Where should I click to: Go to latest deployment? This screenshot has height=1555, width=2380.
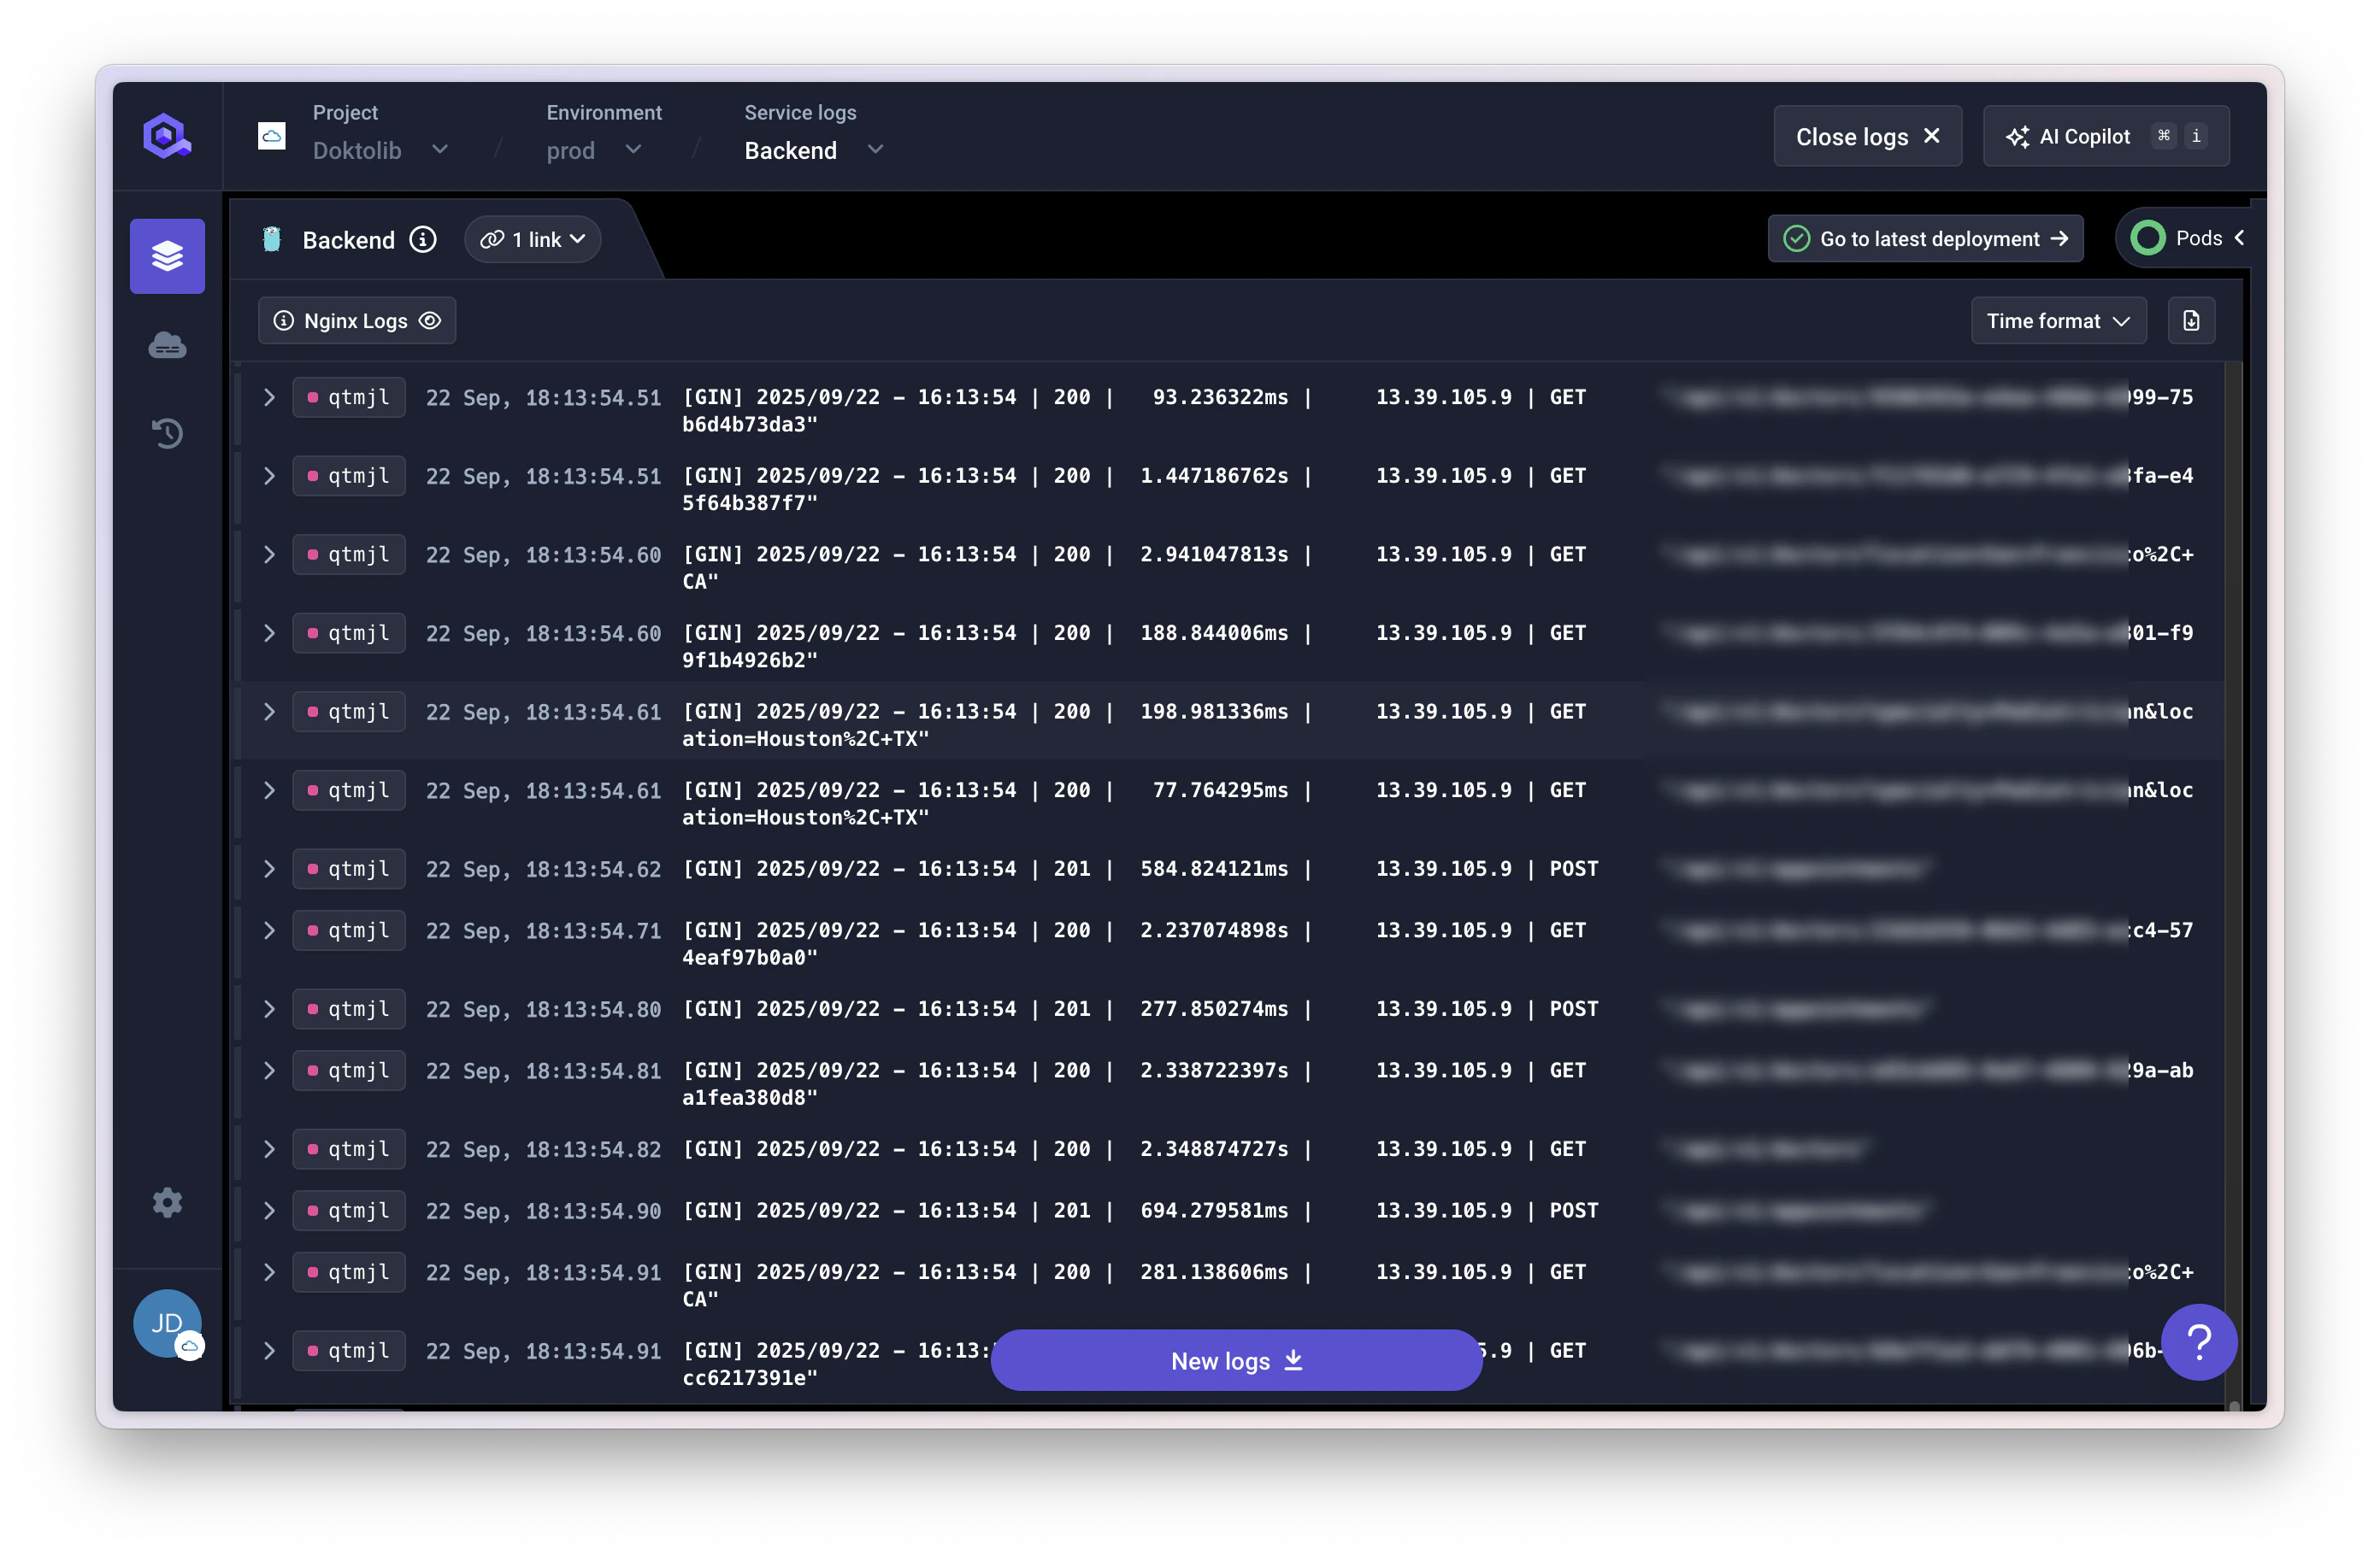(1925, 238)
